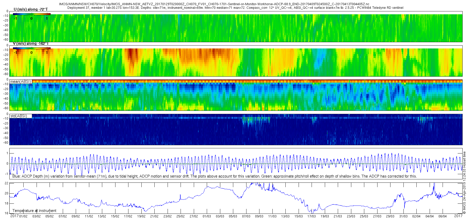Click the '2017' year label at axis start
This screenshot has height=220, width=467.
click(14, 216)
